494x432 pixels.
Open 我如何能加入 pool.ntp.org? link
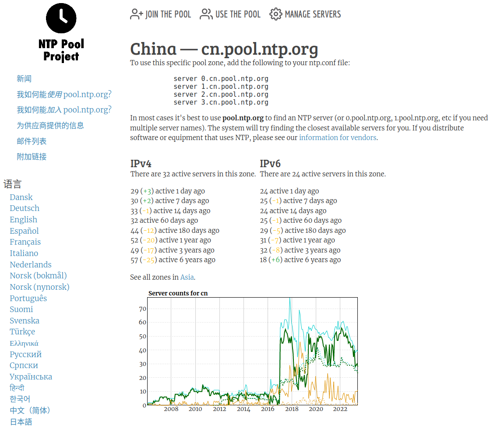point(64,109)
